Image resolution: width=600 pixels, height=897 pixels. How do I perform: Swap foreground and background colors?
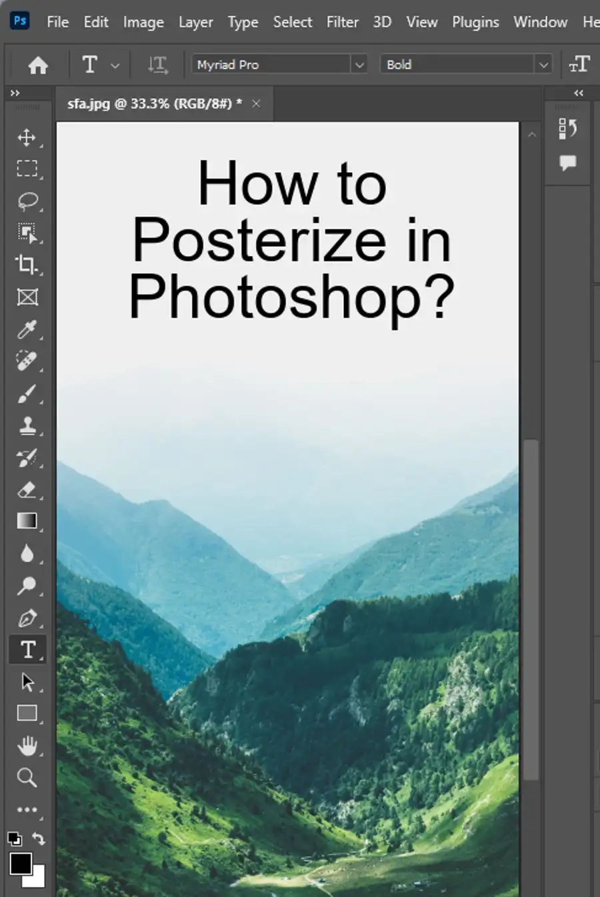[39, 838]
